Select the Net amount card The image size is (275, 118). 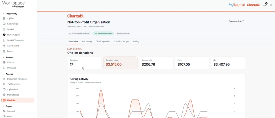(228, 63)
